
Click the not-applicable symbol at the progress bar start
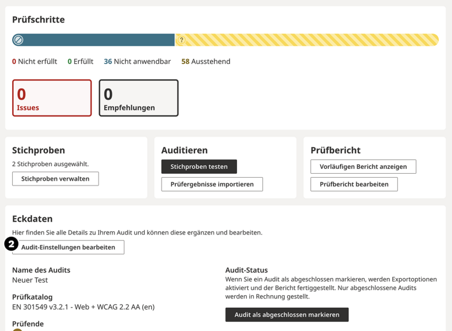tap(17, 39)
